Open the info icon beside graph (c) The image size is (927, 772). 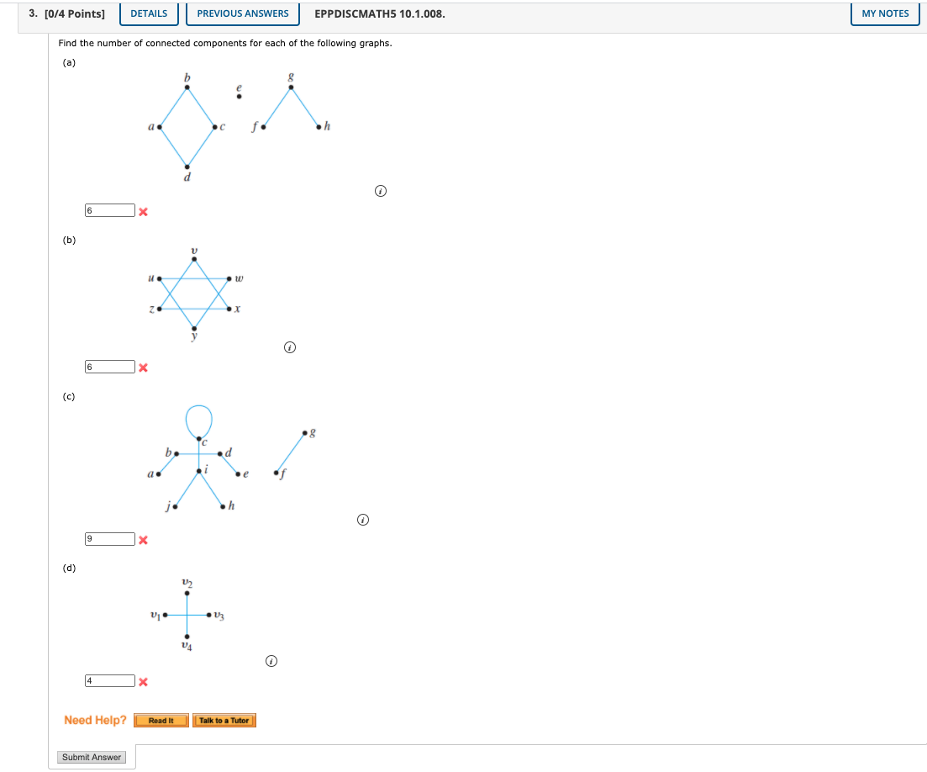click(x=362, y=520)
